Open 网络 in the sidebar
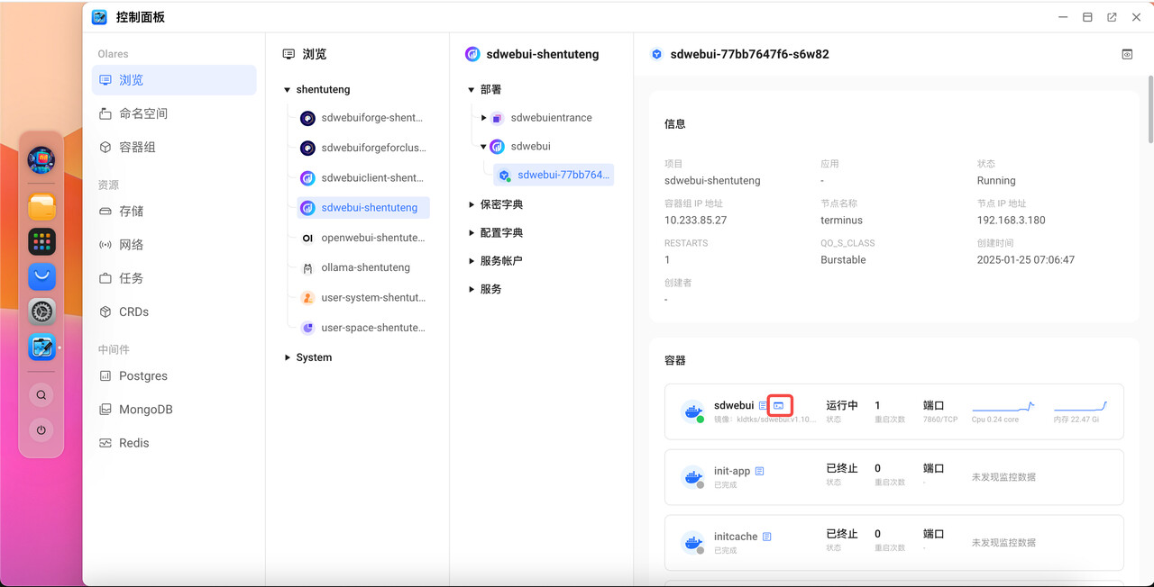This screenshot has width=1154, height=587. [x=174, y=245]
